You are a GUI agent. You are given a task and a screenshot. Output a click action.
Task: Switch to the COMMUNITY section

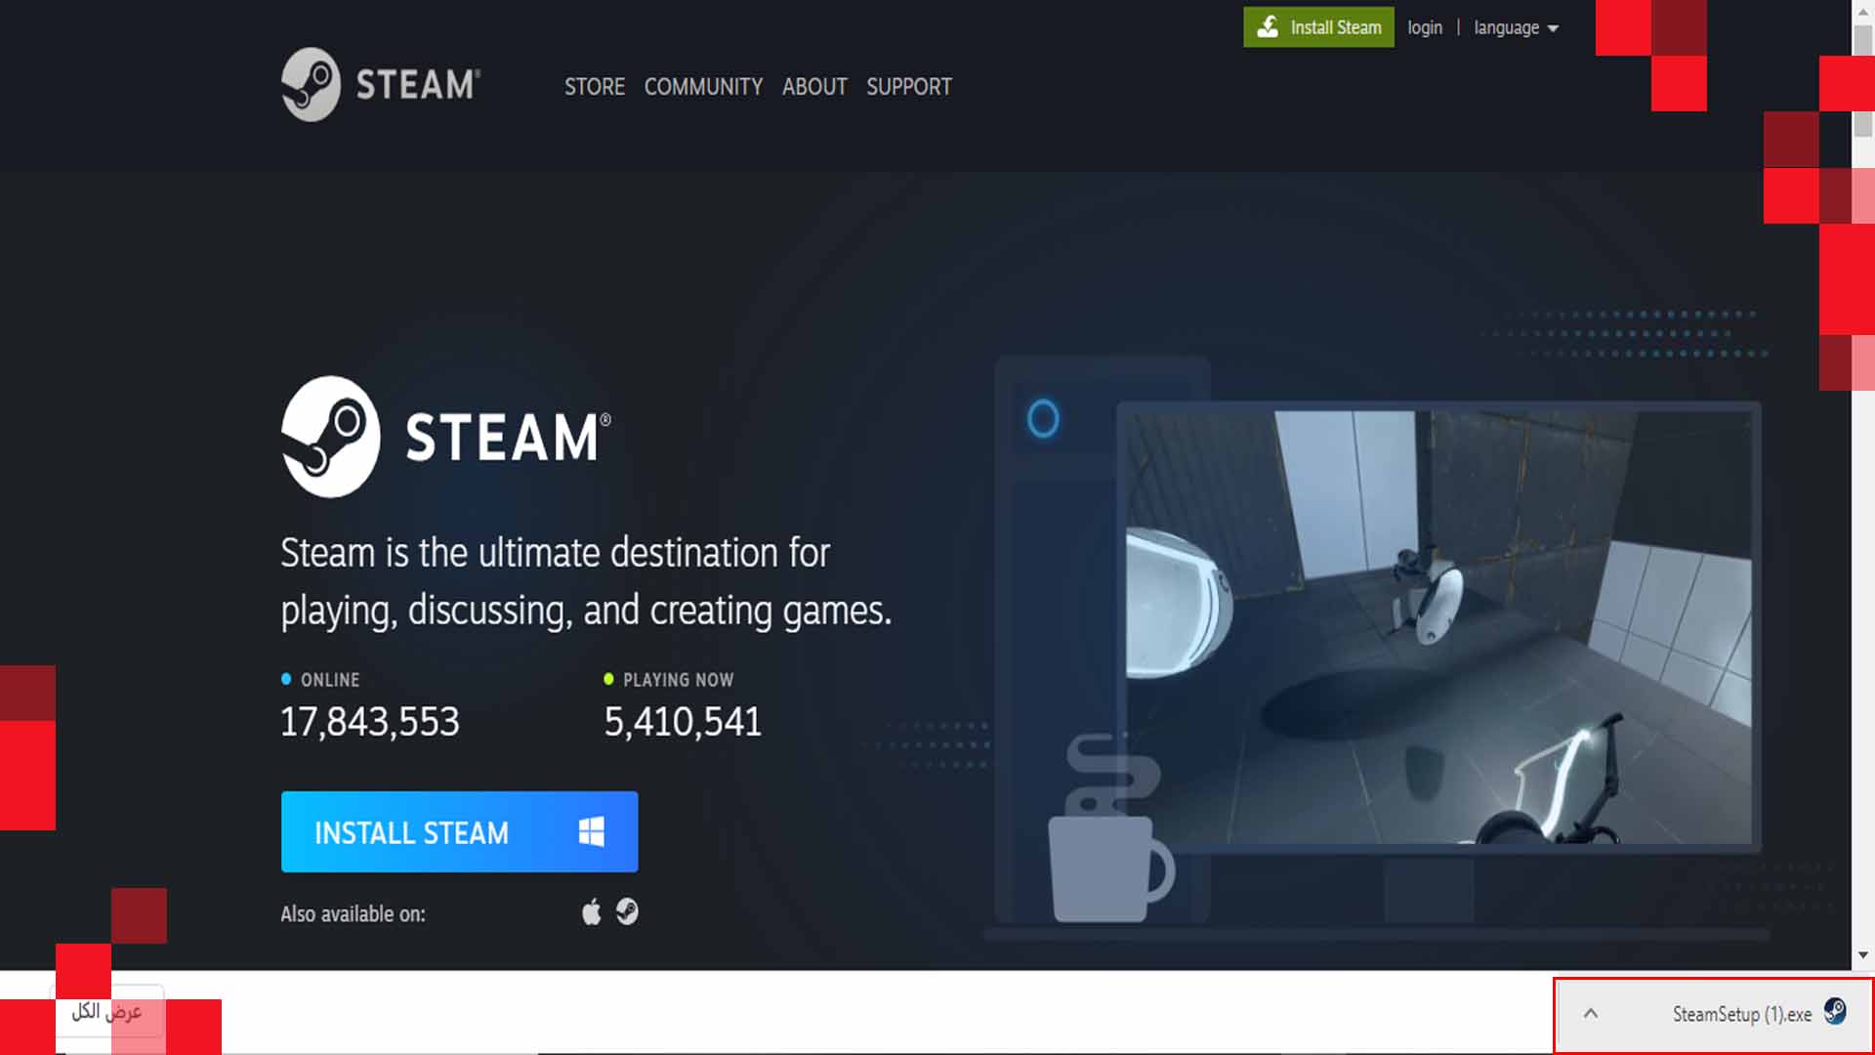tap(703, 87)
